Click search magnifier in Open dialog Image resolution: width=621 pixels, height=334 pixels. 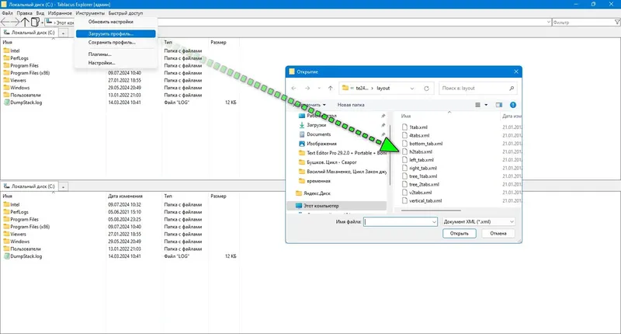[x=512, y=88]
